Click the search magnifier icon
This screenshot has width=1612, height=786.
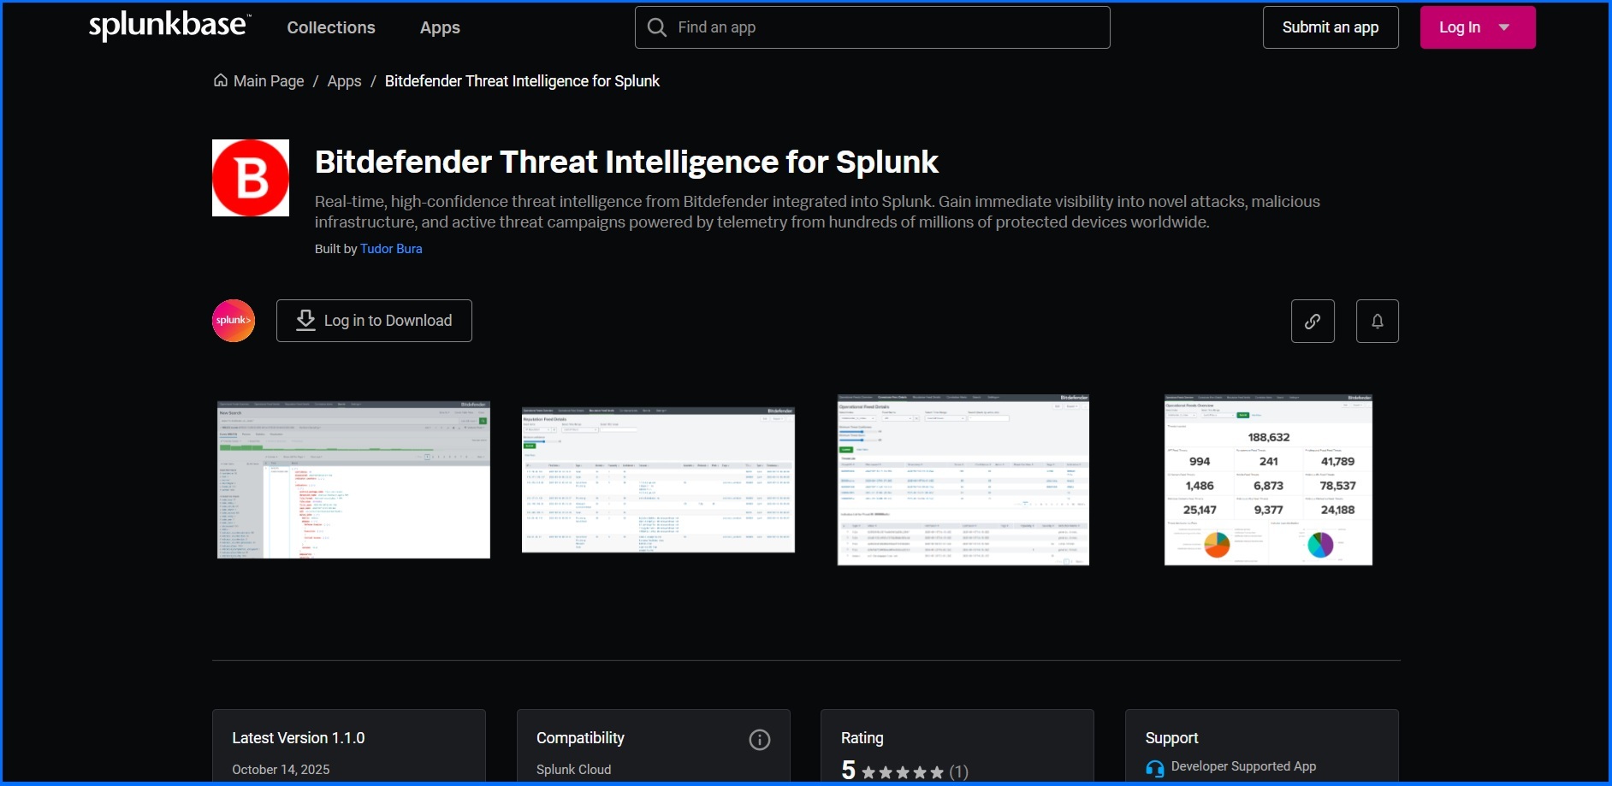pyautogui.click(x=656, y=27)
